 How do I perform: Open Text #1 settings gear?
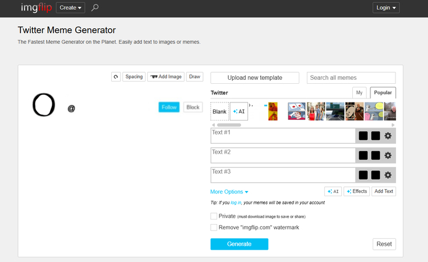point(388,136)
